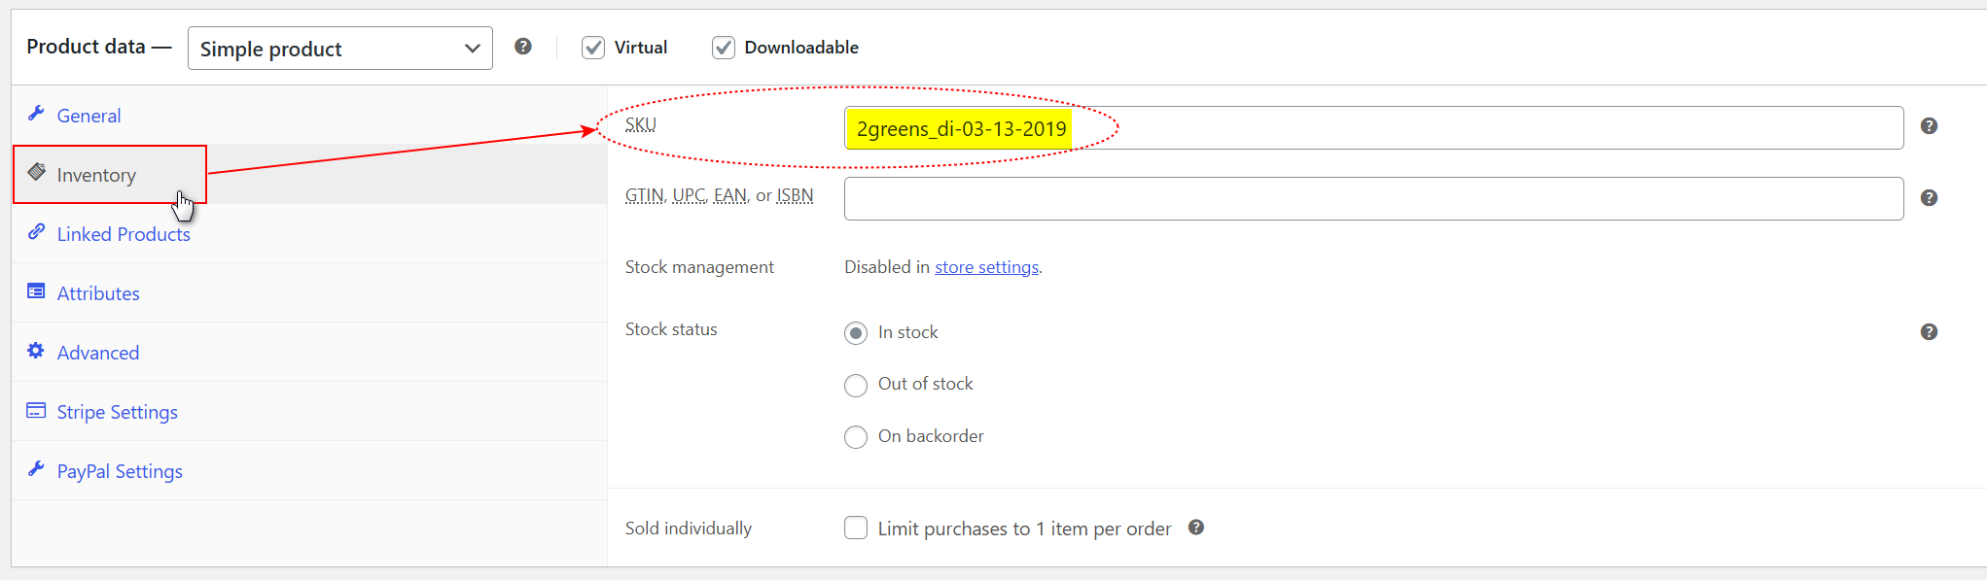
Task: Click the Attributes list icon
Action: pos(36,291)
